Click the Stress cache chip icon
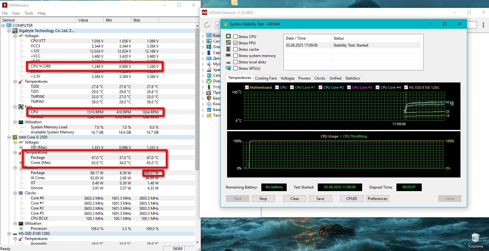489x251 pixels. [x=228, y=49]
